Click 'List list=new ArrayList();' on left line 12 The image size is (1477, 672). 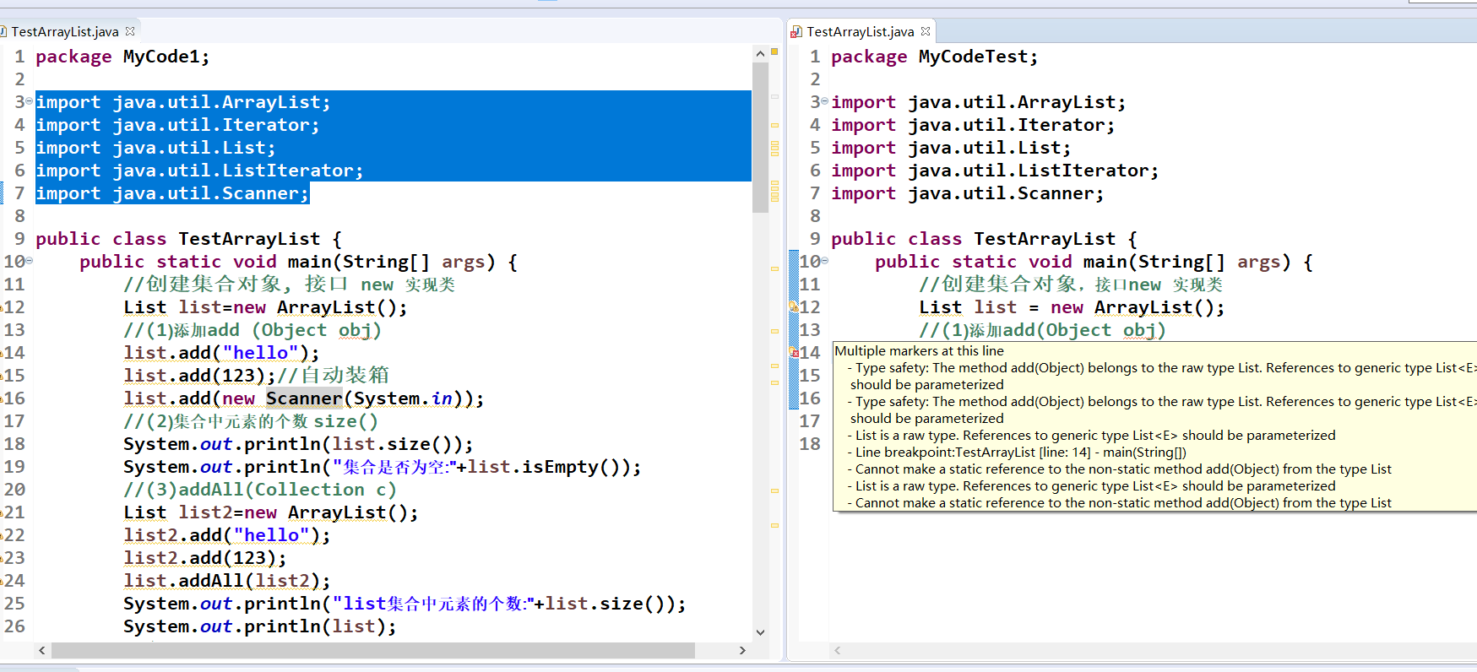tap(265, 307)
